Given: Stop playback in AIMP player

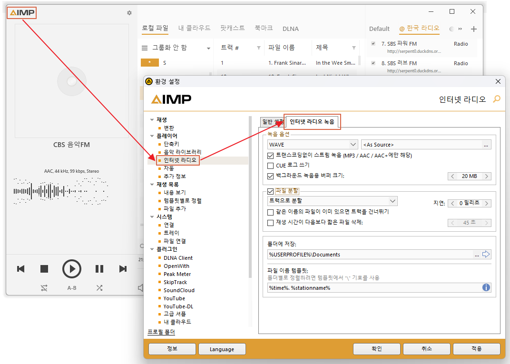Looking at the screenshot, I should pyautogui.click(x=44, y=269).
